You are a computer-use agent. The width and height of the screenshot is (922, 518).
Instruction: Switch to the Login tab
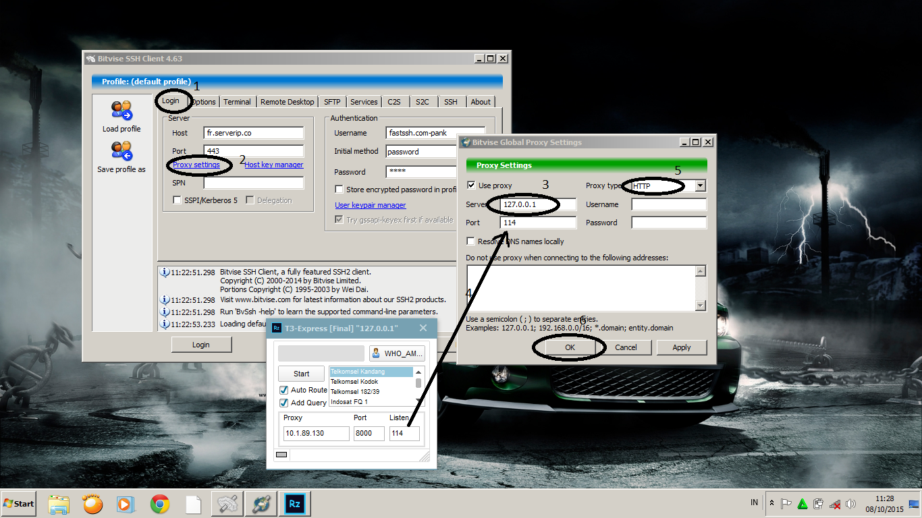click(x=171, y=100)
